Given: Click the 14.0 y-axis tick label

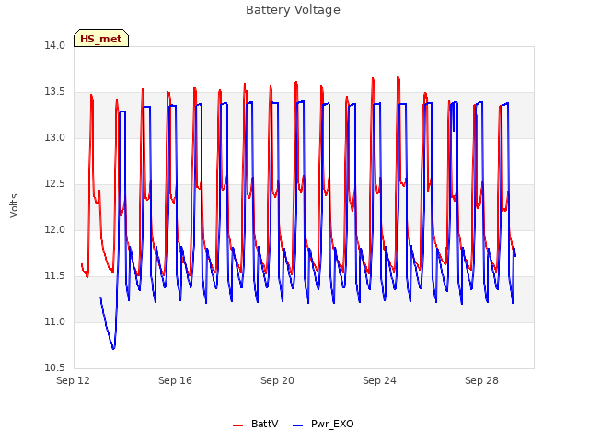Looking at the screenshot, I should point(55,45).
